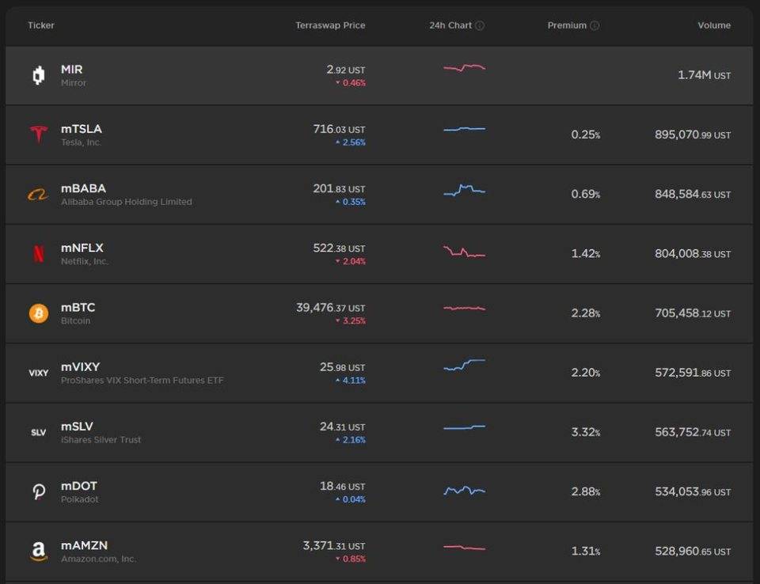Click the Terraswap Price column header
Screen dimensions: 760x584
[330, 25]
